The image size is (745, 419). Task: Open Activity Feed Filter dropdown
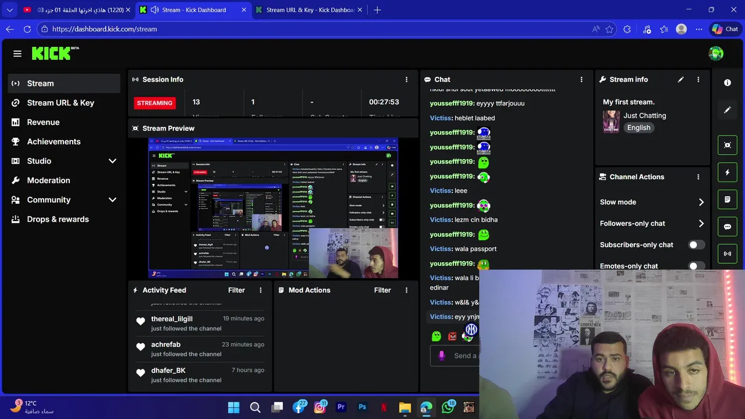(x=236, y=290)
